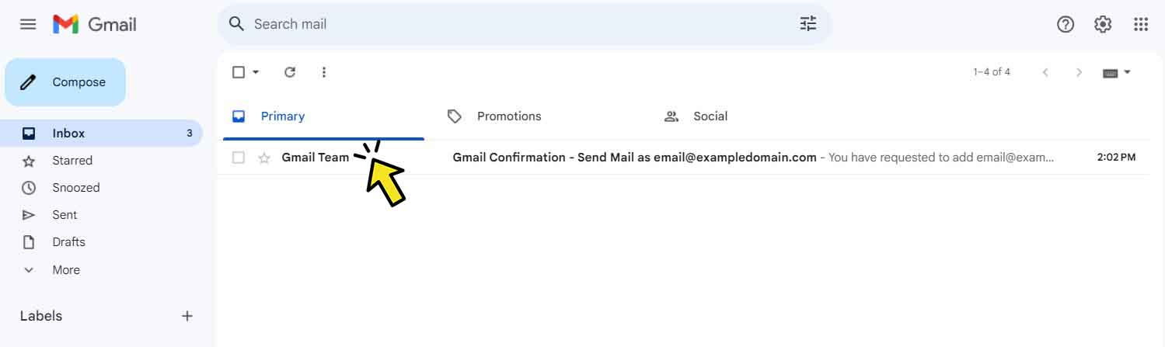The height and width of the screenshot is (347, 1165).
Task: Check the select-all checkbox in toolbar
Action: 239,72
